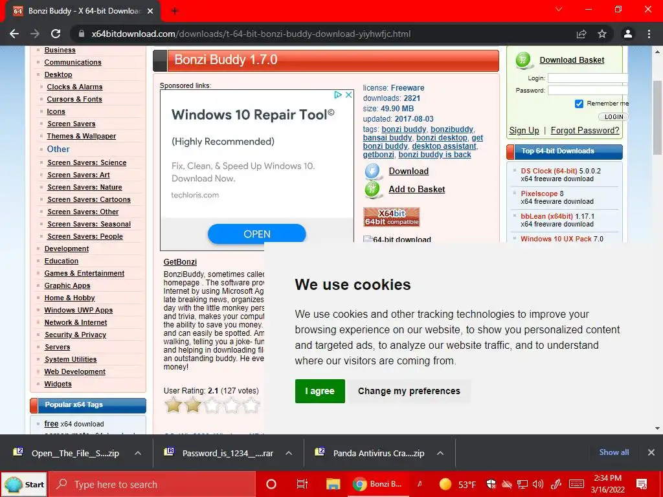Open the Desktop category

(58, 74)
